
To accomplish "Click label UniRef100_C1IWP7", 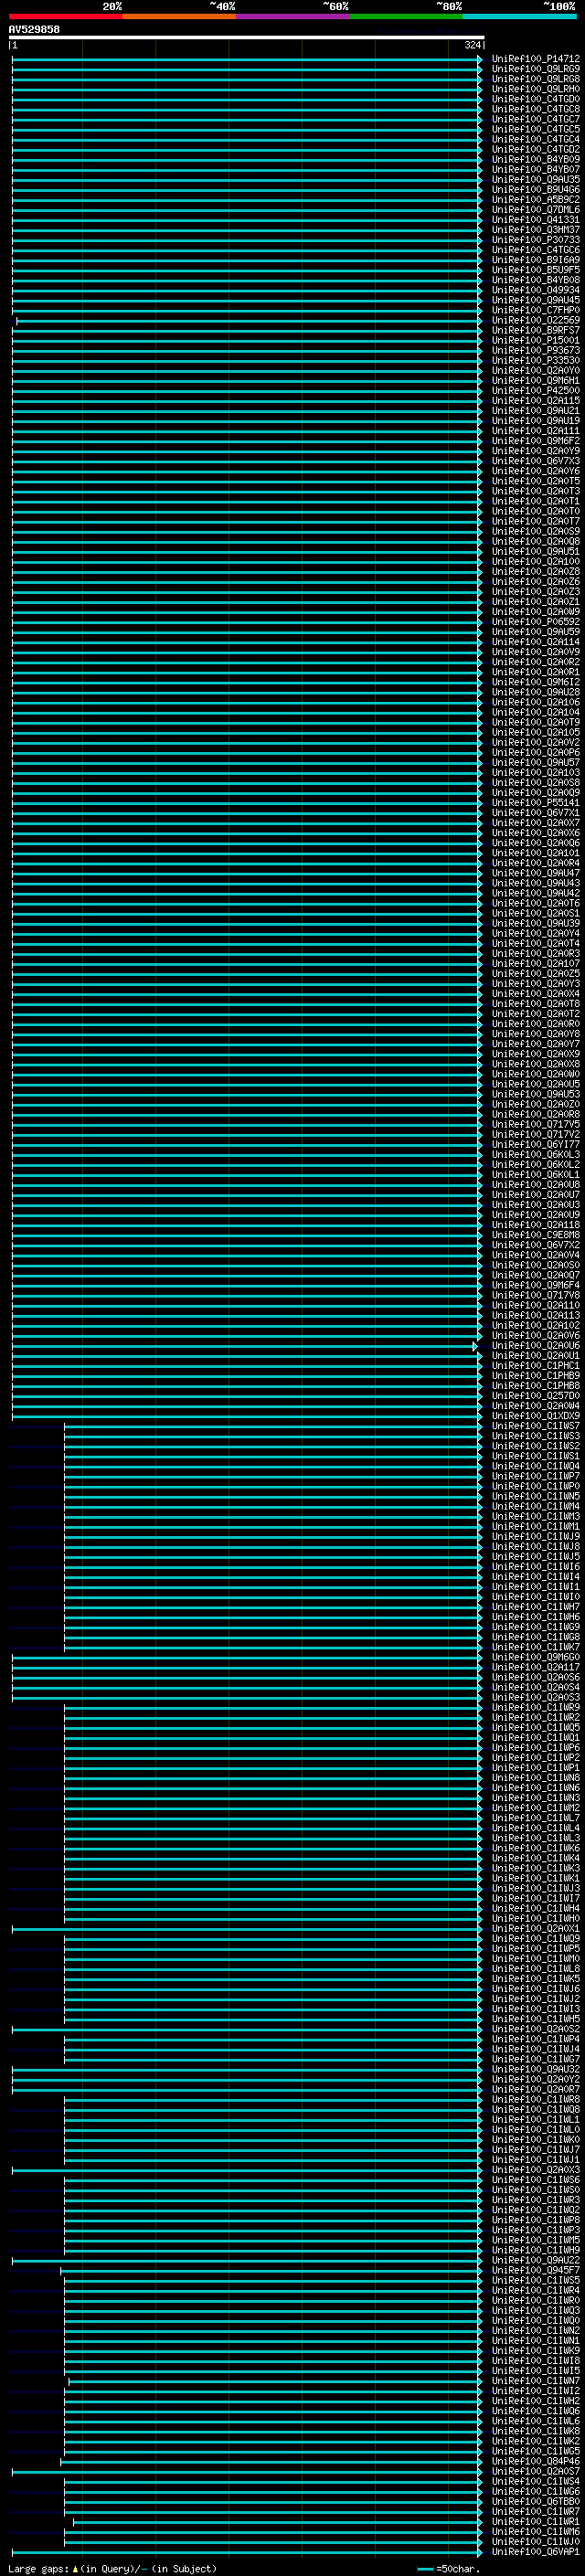I will 536,1477.
